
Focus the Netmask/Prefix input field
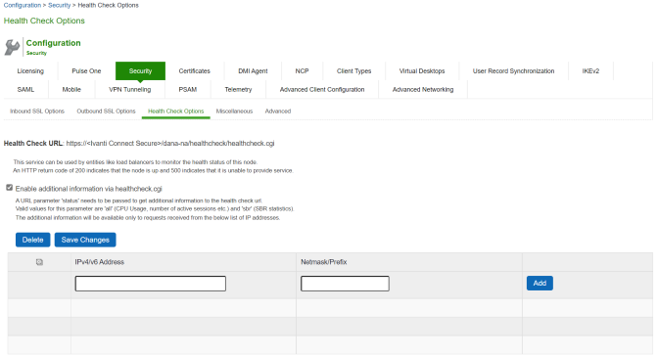pyautogui.click(x=345, y=284)
